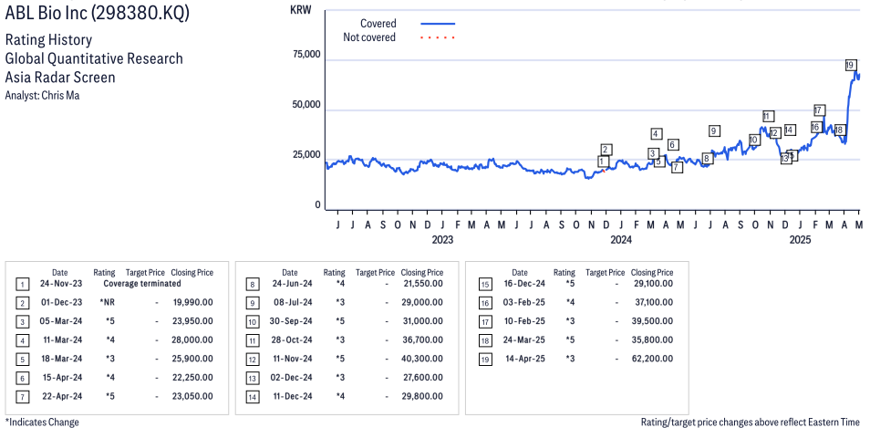The width and height of the screenshot is (870, 428).
Task: Click the 18-Mar-24 date cell
Action: (60, 360)
